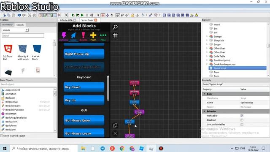Click the Undo arrow icon in toolbar

point(19,15)
